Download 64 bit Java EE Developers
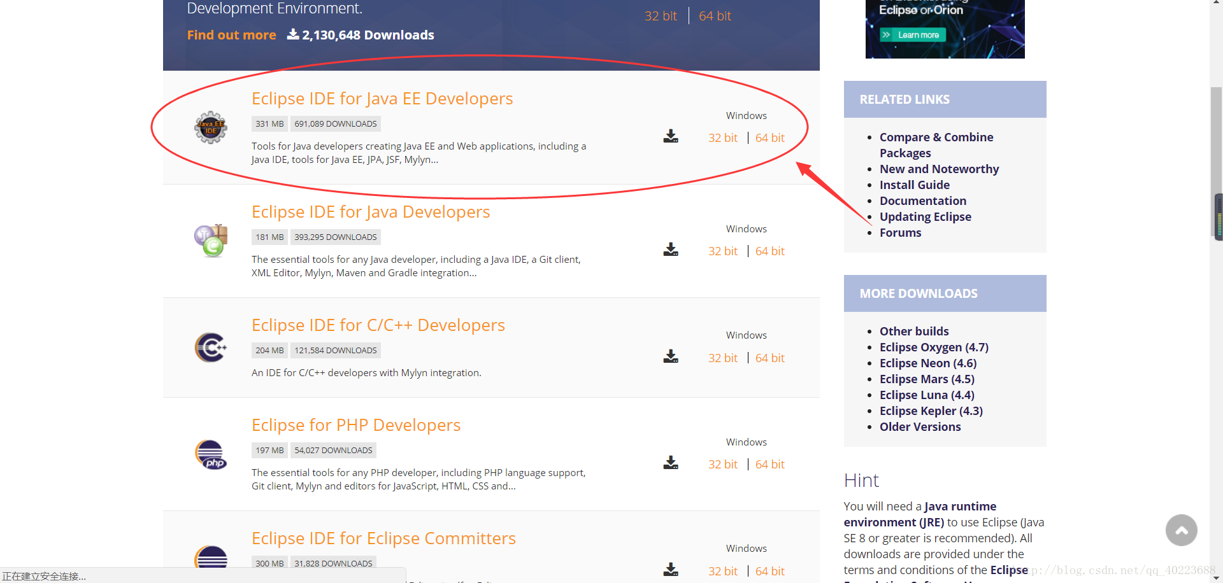The width and height of the screenshot is (1223, 583). pos(770,138)
